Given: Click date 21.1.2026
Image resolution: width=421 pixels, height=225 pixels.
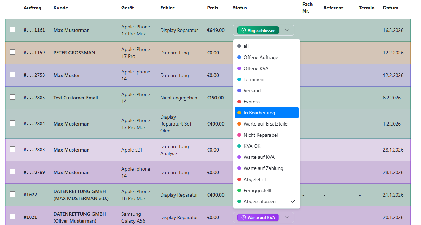Looking at the screenshot, I should [393, 195].
